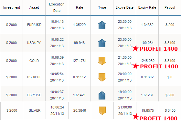
Task: Click the yellow down arrow for SILVER
Action: pyautogui.click(x=102, y=111)
